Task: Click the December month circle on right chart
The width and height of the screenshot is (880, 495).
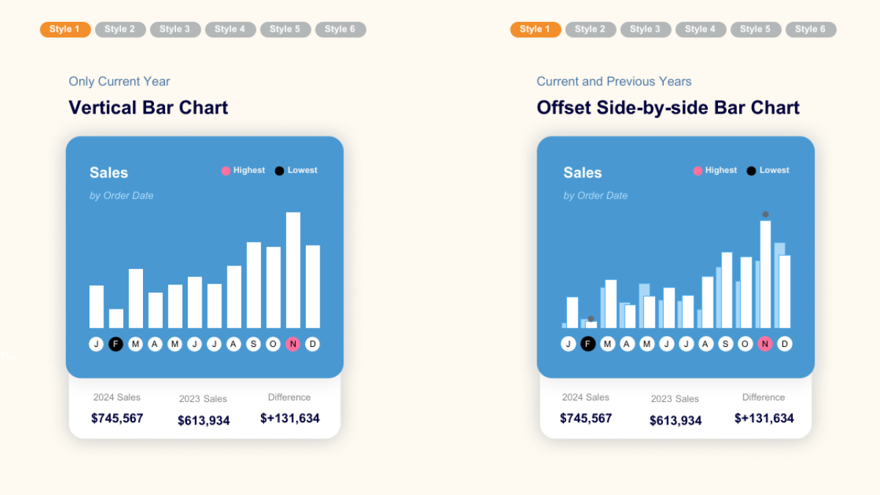Action: click(x=784, y=344)
